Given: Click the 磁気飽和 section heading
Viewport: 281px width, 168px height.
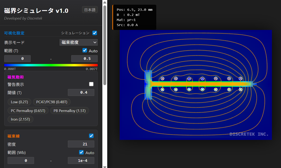Looking at the screenshot, I should (x=15, y=77).
